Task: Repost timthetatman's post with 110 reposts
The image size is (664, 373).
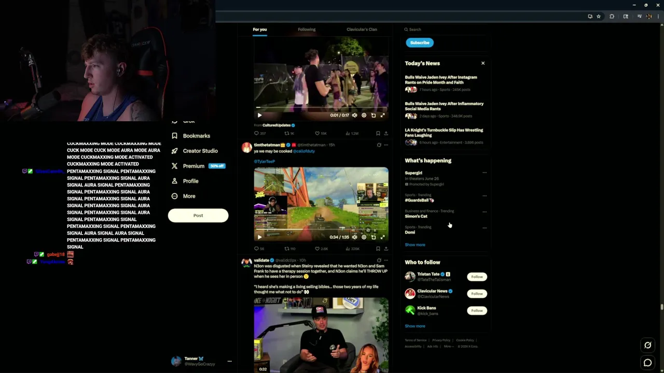Action: click(x=289, y=249)
